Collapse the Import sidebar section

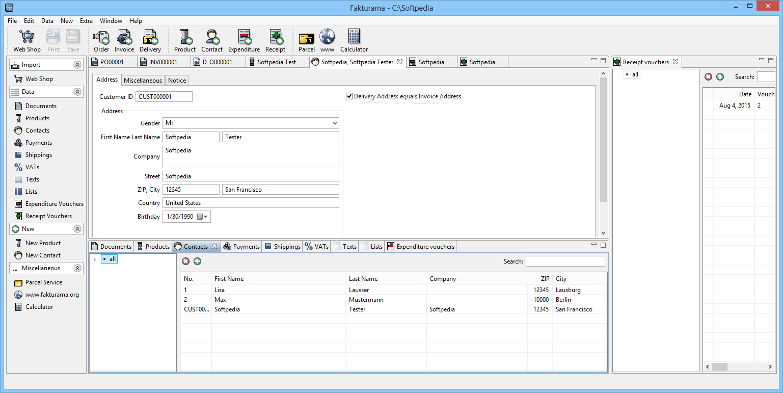(x=77, y=65)
